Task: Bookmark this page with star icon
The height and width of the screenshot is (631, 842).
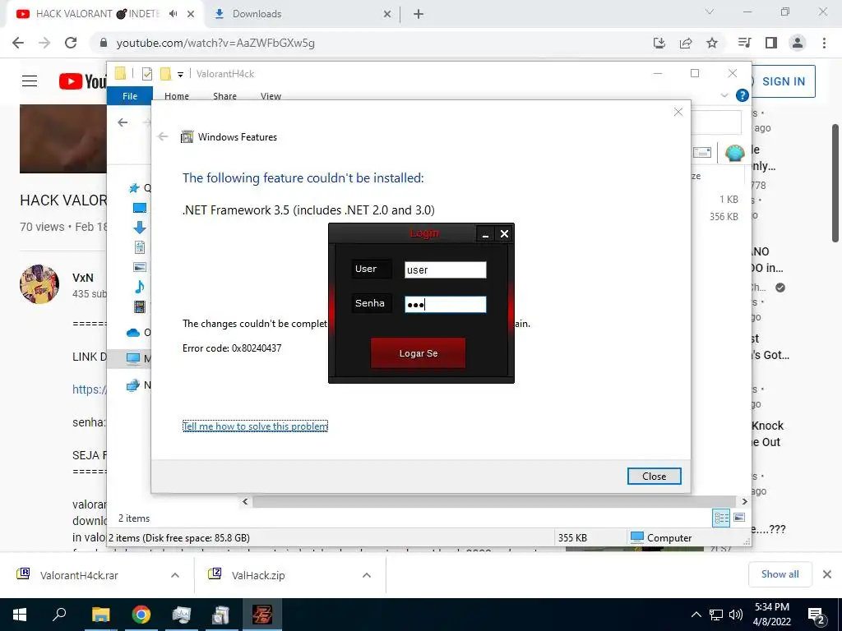Action: (x=712, y=43)
